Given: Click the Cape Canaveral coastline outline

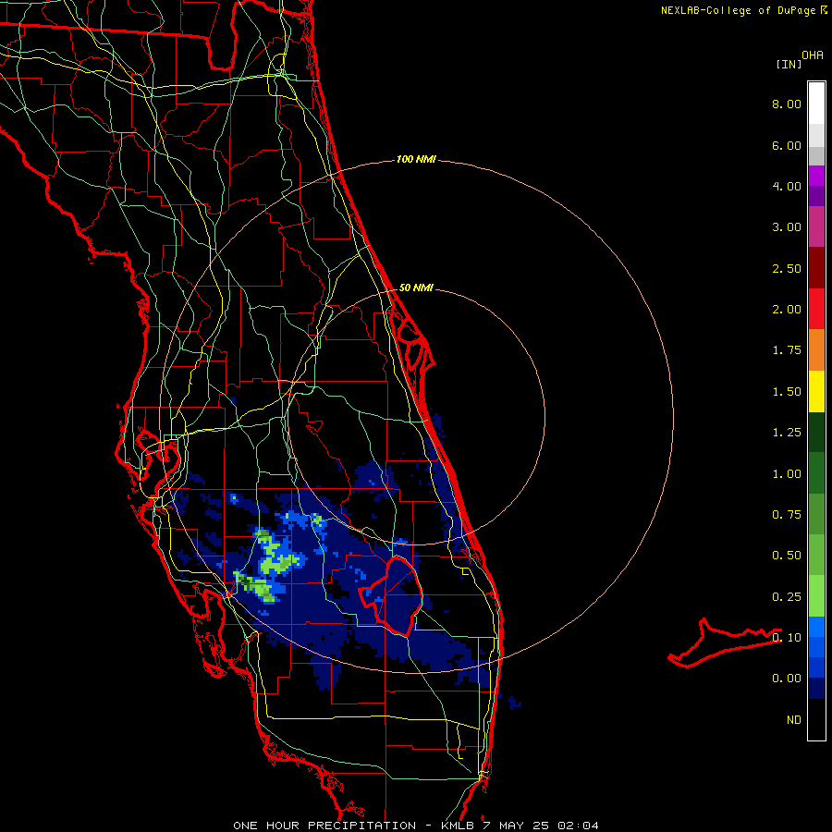Looking at the screenshot, I should tap(415, 345).
